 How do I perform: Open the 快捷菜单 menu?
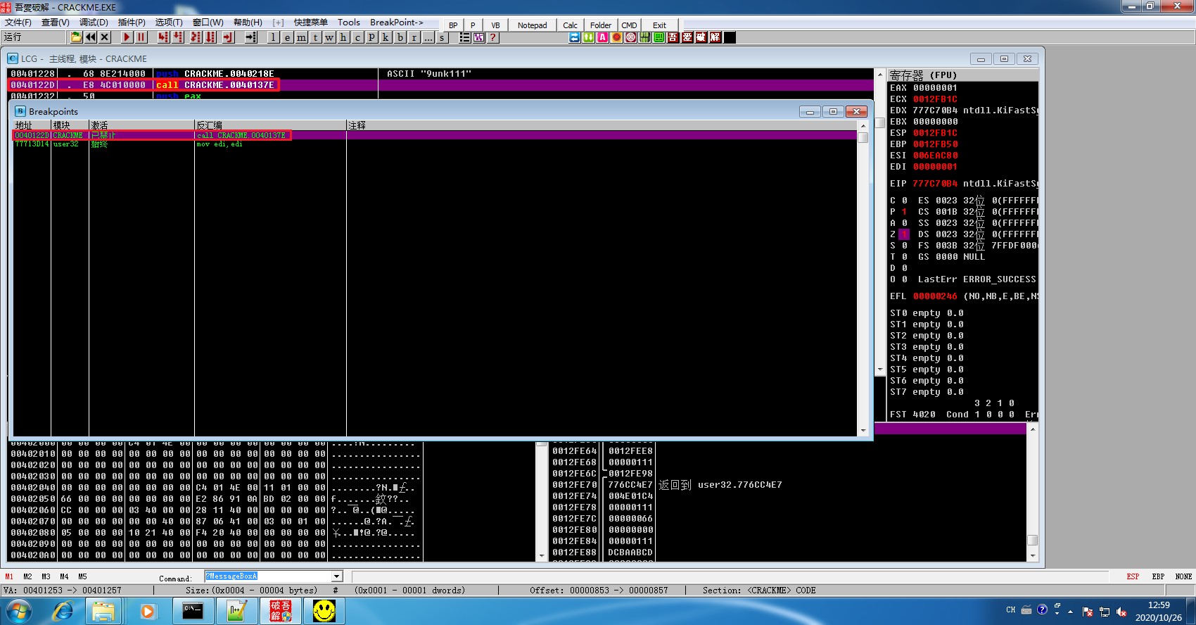click(x=311, y=23)
